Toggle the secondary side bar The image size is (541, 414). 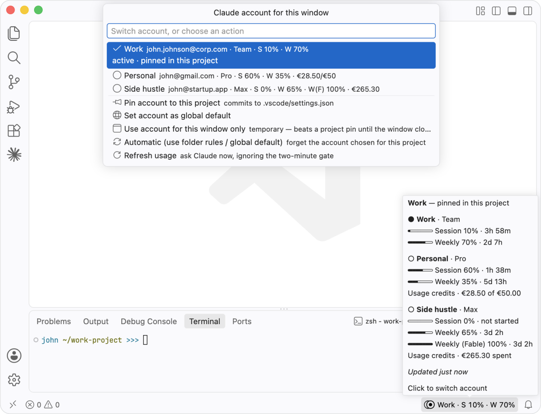(527, 11)
